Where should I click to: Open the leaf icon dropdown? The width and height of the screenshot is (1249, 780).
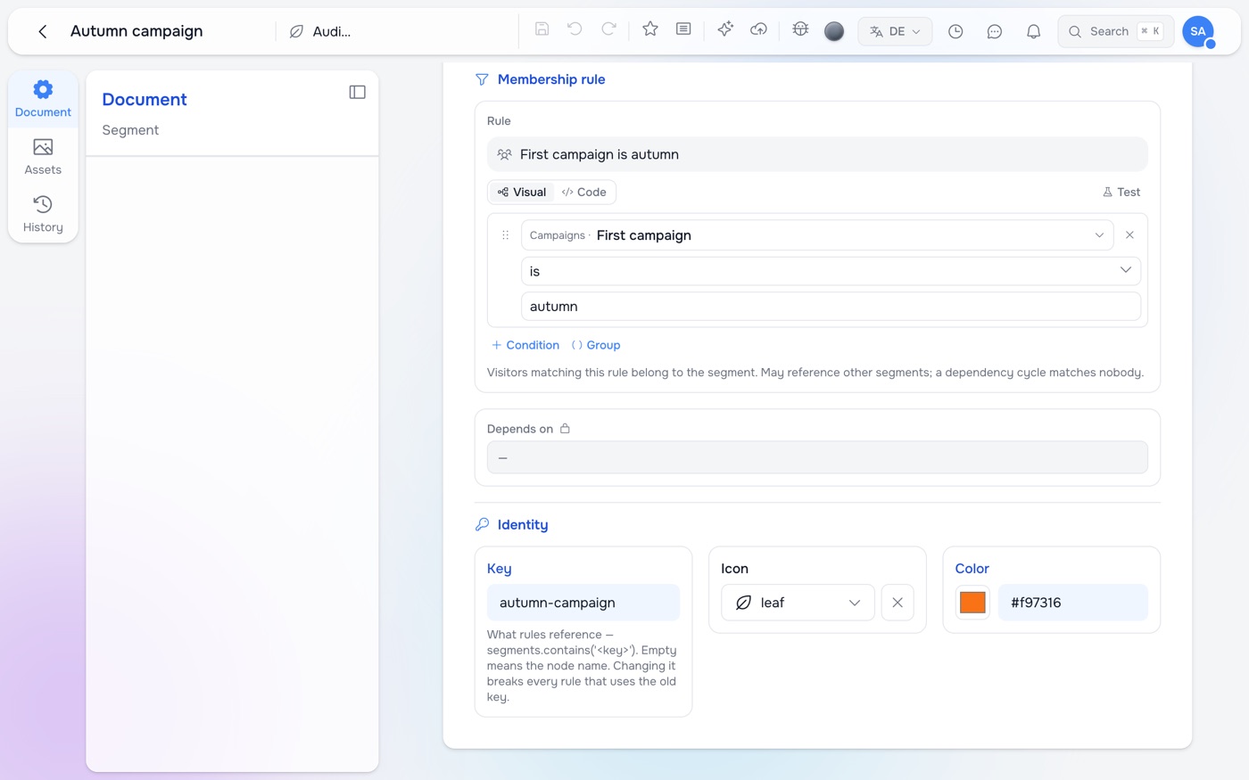(x=798, y=603)
